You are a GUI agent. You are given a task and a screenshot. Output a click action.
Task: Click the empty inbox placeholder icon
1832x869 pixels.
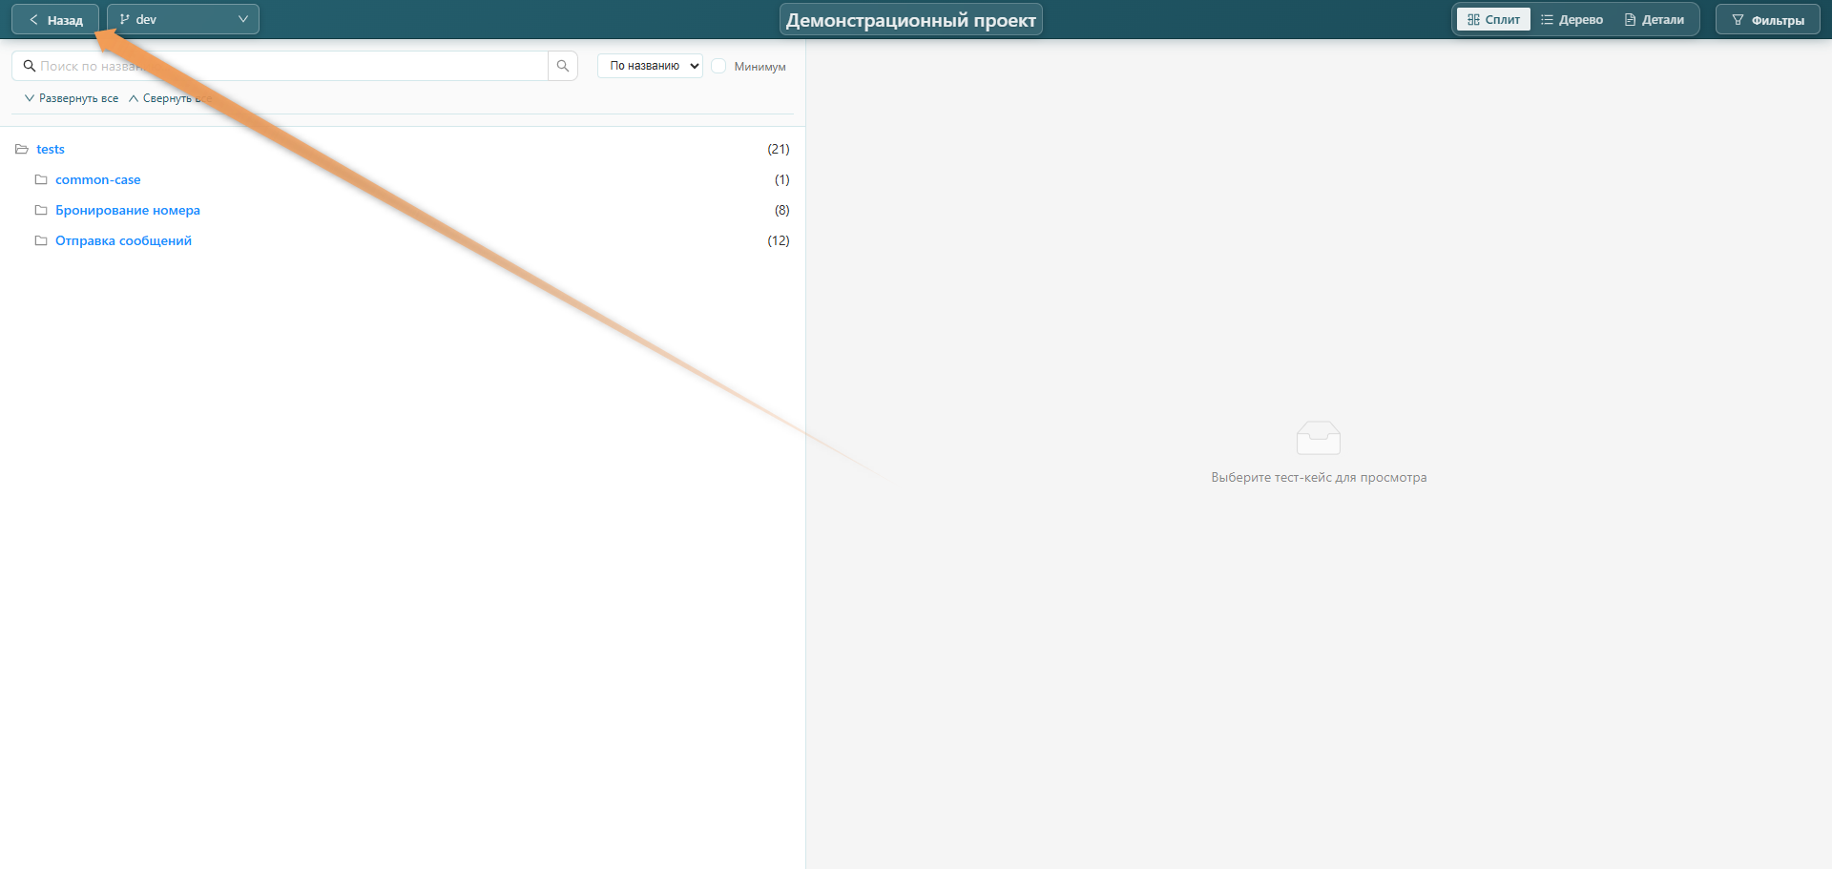(1318, 439)
